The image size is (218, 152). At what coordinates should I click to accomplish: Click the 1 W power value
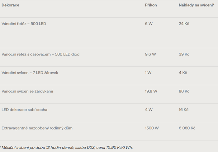[x=148, y=73]
